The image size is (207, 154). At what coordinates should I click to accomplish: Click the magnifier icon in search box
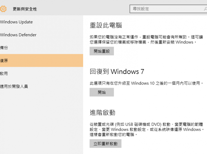coord(205,9)
